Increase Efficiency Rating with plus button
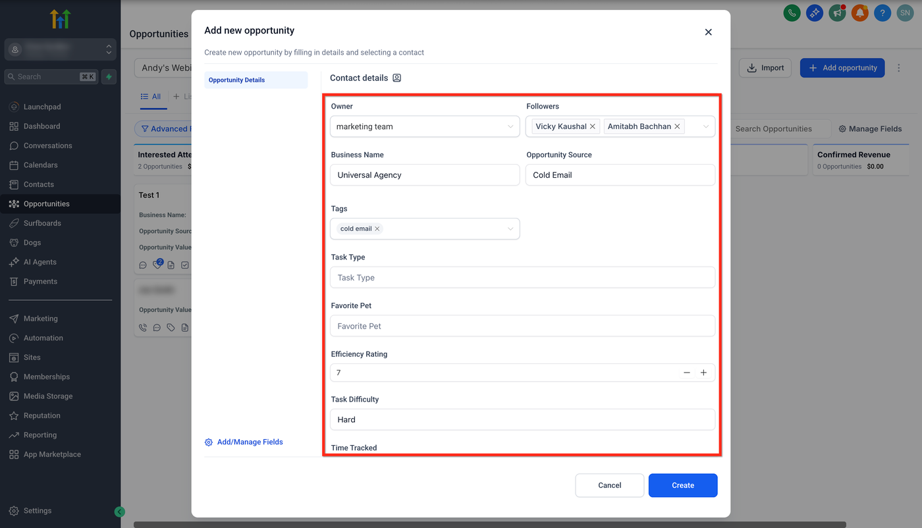Screen dimensions: 922x528 tap(703, 373)
